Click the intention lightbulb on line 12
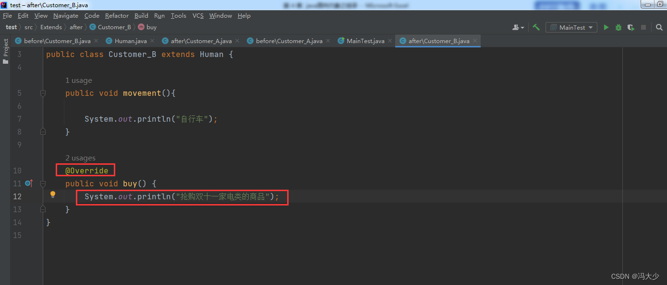Image resolution: width=667 pixels, height=285 pixels. (53, 194)
